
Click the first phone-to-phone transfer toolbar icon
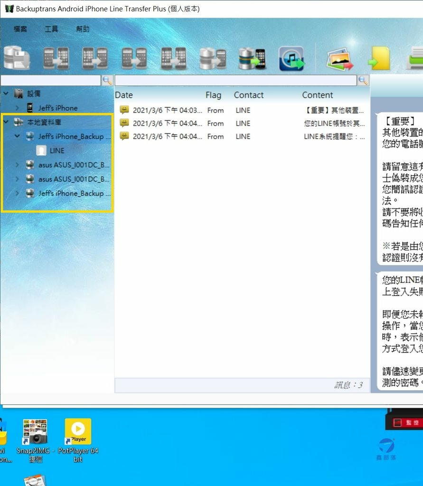56,58
